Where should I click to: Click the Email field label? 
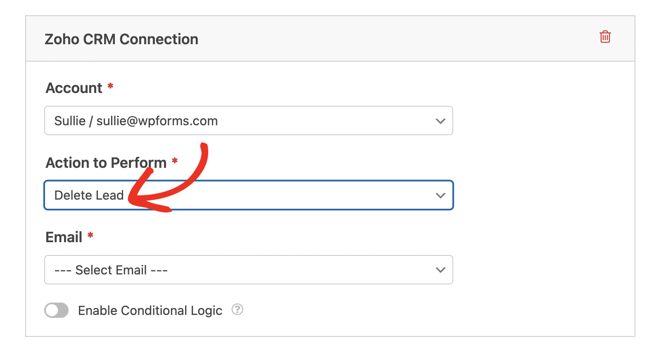point(64,237)
